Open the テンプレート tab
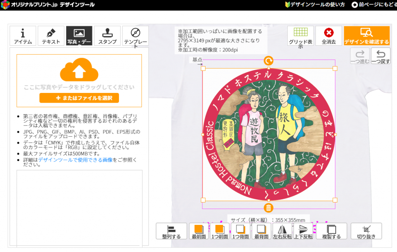The width and height of the screenshot is (397, 252). tap(135, 36)
